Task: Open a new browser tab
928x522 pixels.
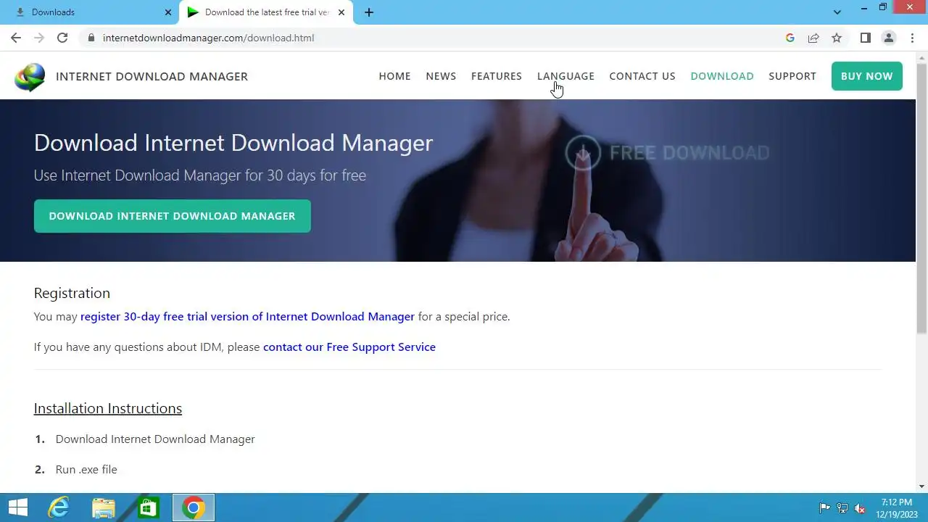Action: 369,12
